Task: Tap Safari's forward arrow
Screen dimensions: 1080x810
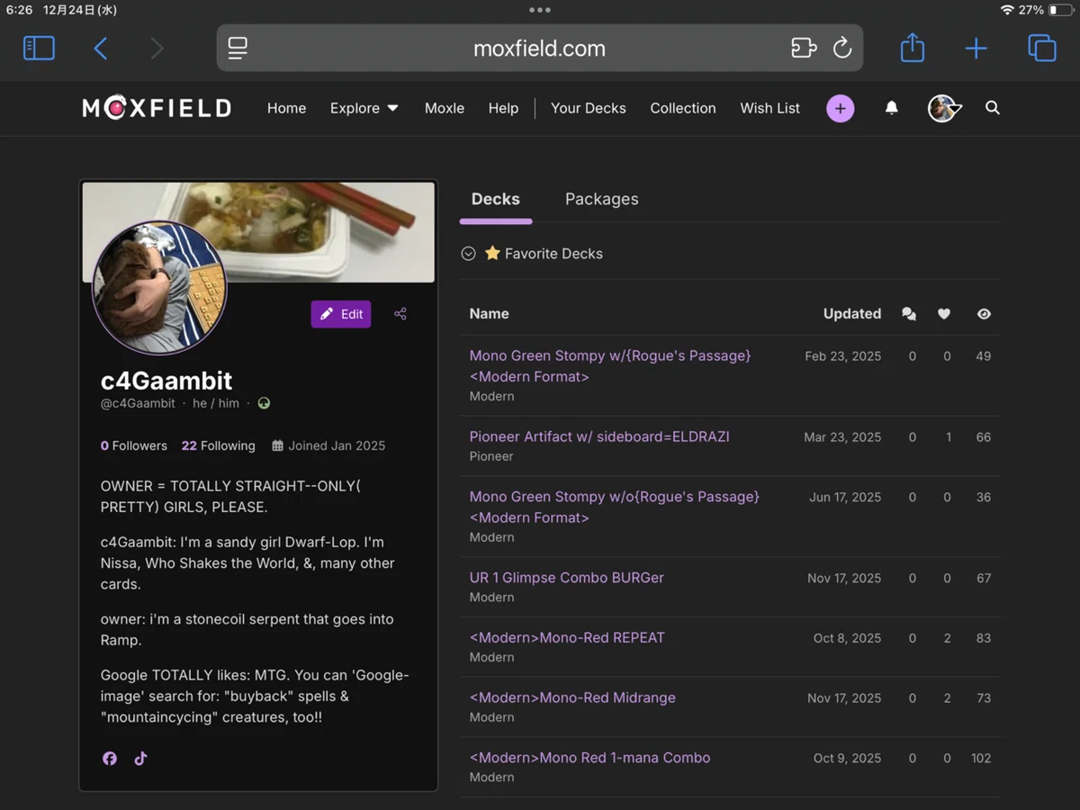Action: click(157, 48)
